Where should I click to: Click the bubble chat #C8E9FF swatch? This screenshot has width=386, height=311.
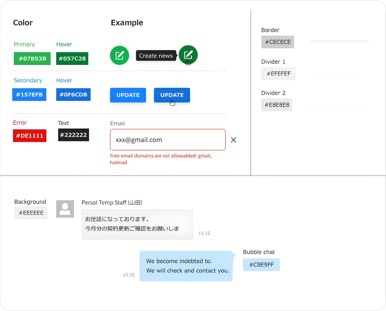point(261,265)
